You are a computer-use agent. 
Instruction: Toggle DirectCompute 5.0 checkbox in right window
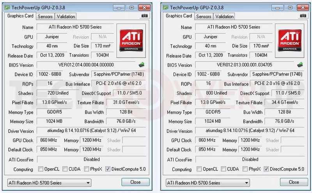pos(266,169)
